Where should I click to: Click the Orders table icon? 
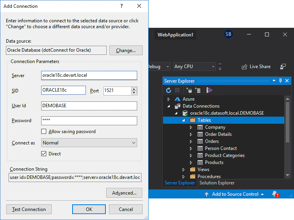coord(200,141)
